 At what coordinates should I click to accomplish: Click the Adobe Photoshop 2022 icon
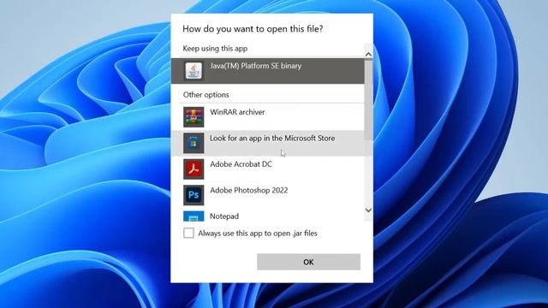point(194,195)
